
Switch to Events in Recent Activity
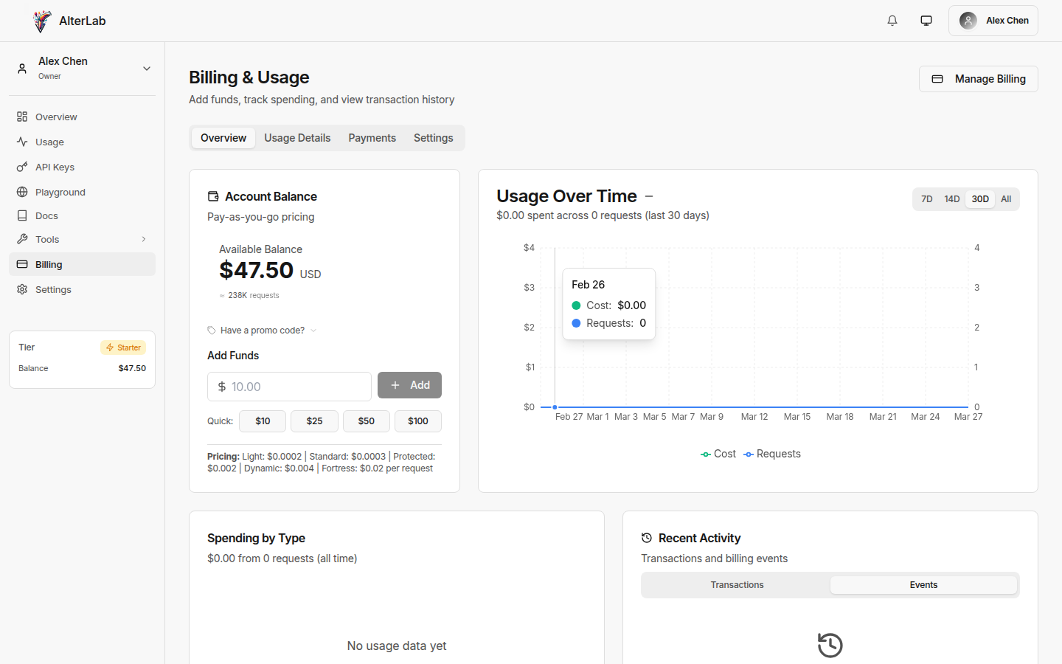pos(923,585)
